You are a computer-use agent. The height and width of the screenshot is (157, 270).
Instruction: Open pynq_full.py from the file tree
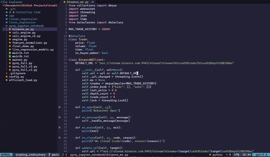22,63
